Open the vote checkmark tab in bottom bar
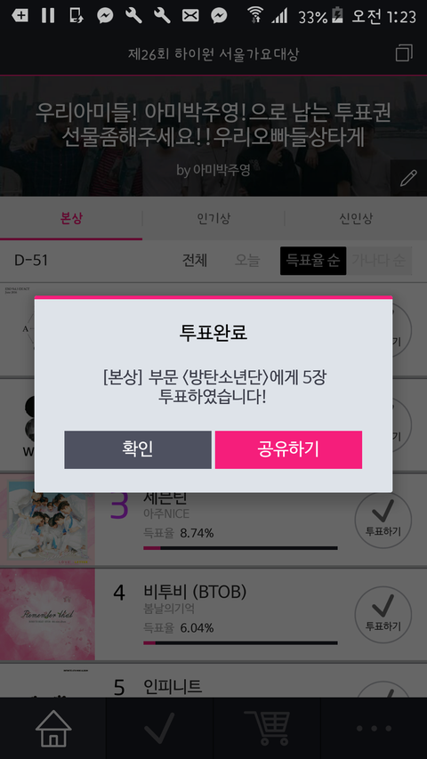Viewport: 427px width, 759px height. pyautogui.click(x=160, y=728)
